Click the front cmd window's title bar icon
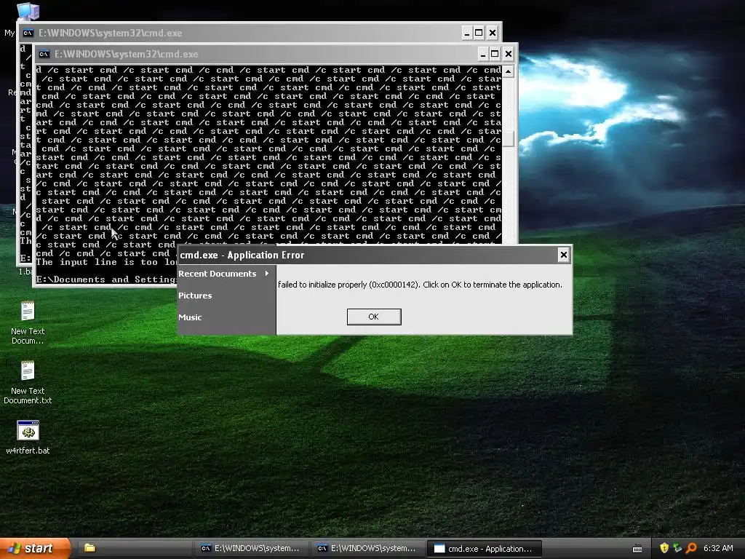745x559 pixels. tap(44, 54)
